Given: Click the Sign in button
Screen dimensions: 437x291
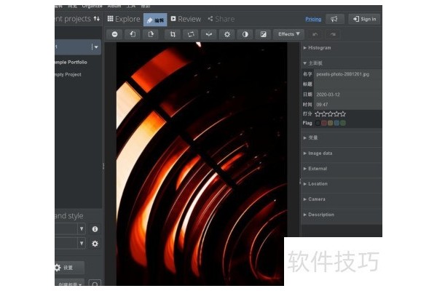Looking at the screenshot, I should [x=364, y=19].
